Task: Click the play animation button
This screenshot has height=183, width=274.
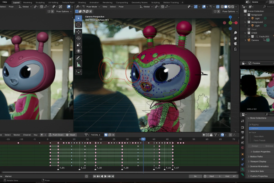Action: pos(105,176)
